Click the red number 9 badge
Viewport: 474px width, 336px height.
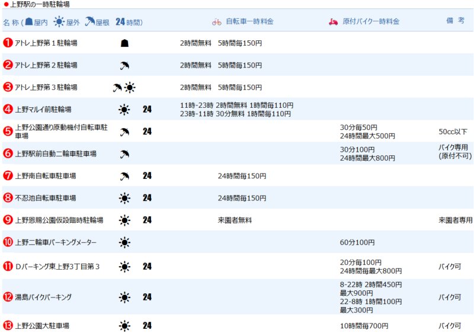click(x=8, y=220)
